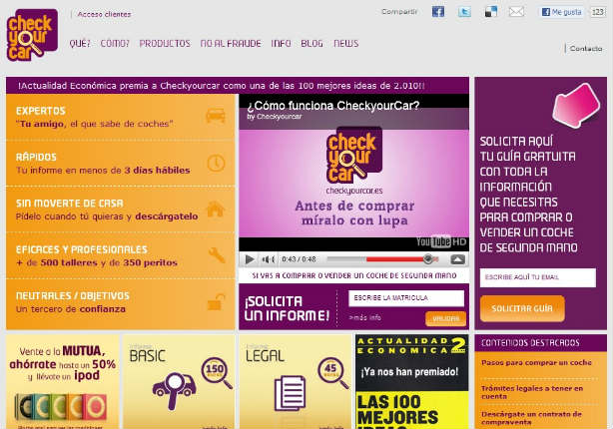Click the VALIDAR button
This screenshot has height=429, width=613.
coord(445,318)
